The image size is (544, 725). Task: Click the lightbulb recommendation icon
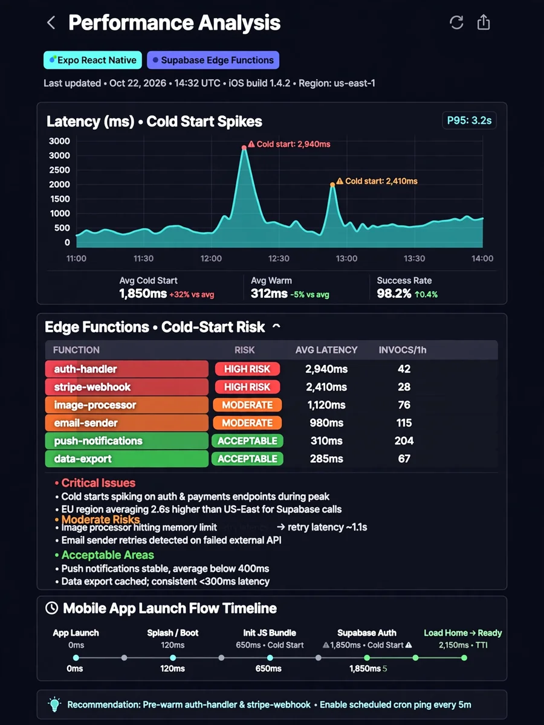tap(54, 704)
